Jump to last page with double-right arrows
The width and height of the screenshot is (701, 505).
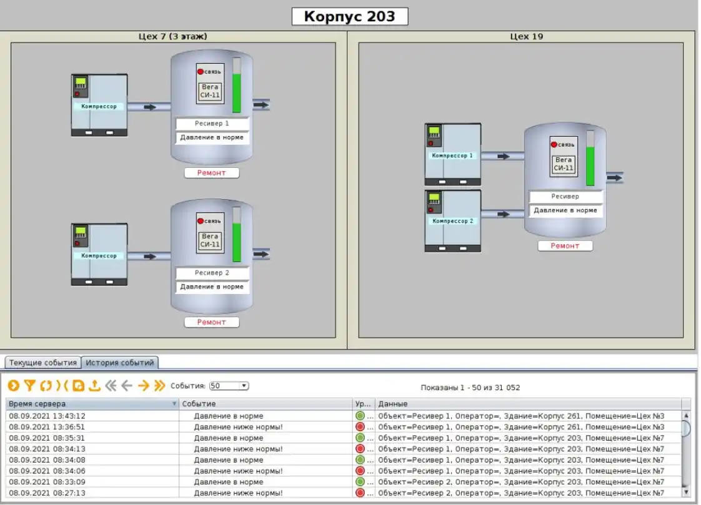[x=159, y=386]
